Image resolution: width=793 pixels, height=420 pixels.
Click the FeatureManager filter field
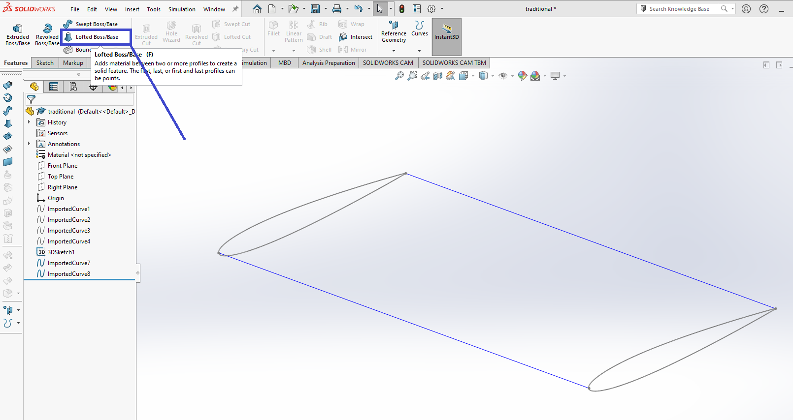pyautogui.click(x=79, y=99)
